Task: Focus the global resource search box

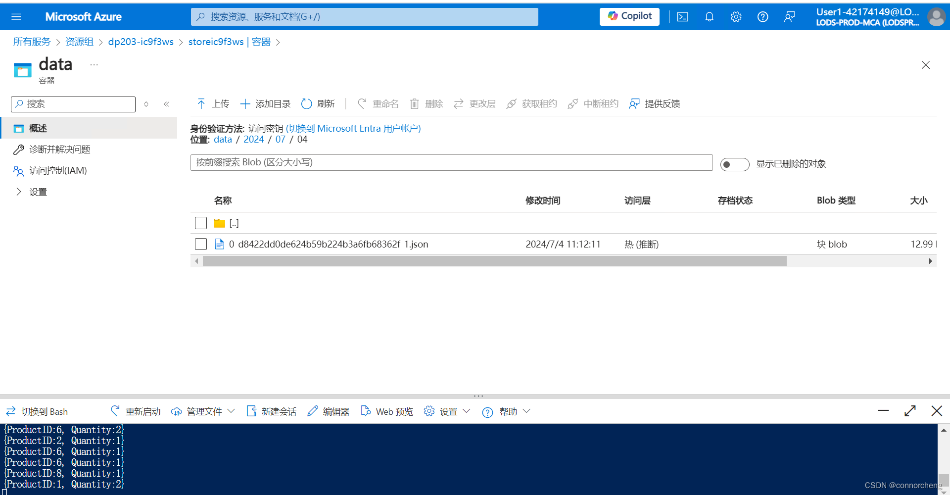Action: point(365,17)
